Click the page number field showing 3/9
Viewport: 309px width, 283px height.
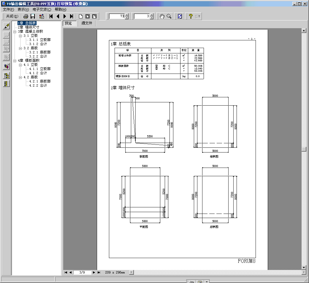coord(82,272)
